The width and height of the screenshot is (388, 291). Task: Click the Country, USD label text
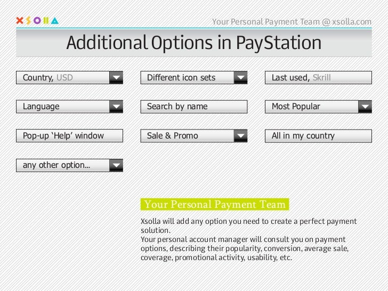coord(48,78)
